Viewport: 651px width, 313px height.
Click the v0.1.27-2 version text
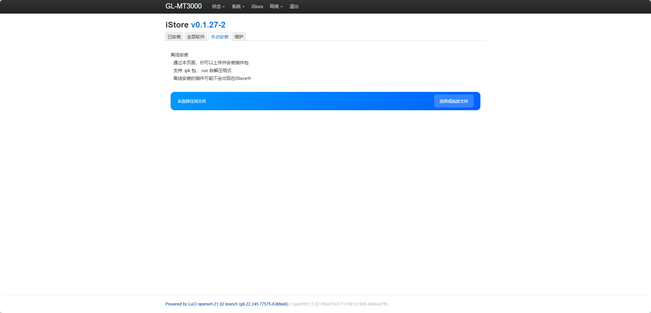coord(208,24)
